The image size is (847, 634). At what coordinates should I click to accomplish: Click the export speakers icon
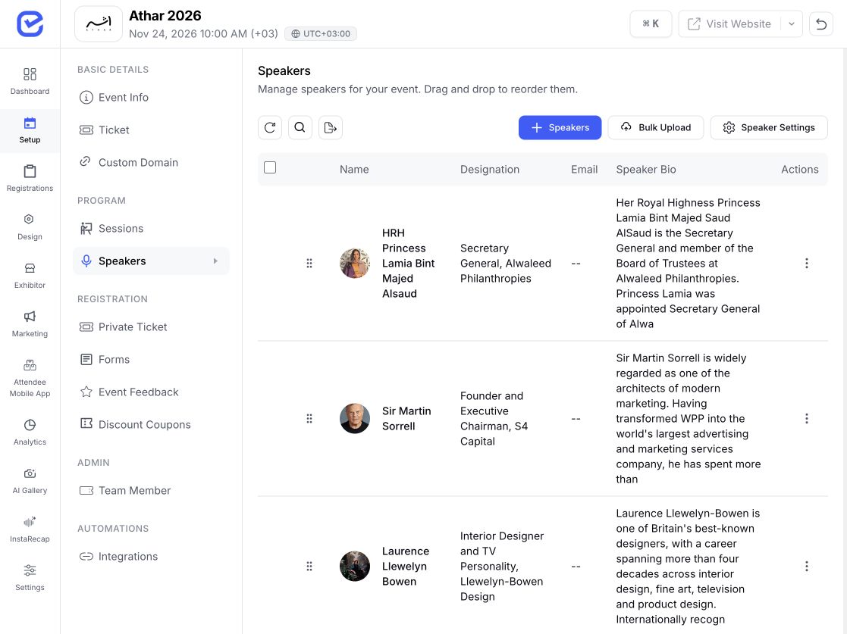(330, 127)
